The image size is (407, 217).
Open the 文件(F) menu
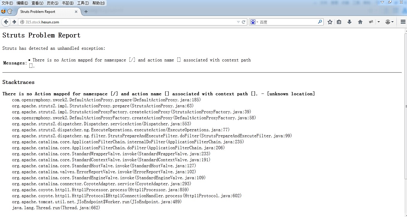coord(7,3)
